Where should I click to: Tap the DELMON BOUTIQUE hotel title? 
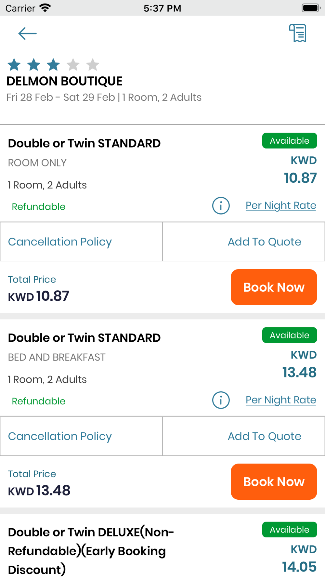(x=64, y=81)
